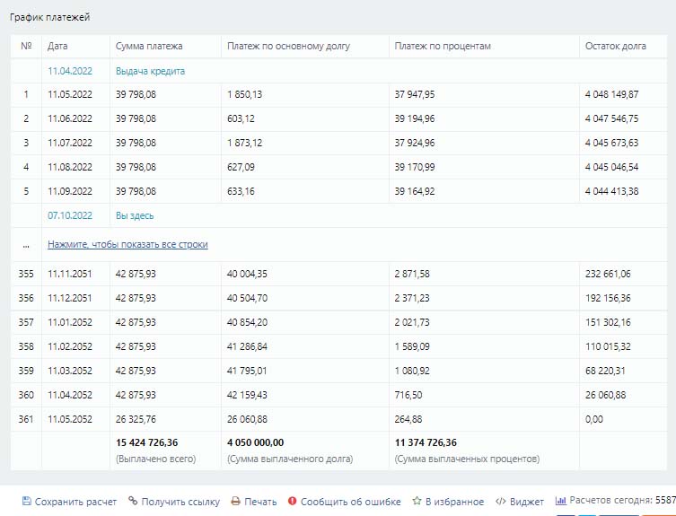Select the date cell 11.05.2052 in row 361

pyautogui.click(x=69, y=419)
